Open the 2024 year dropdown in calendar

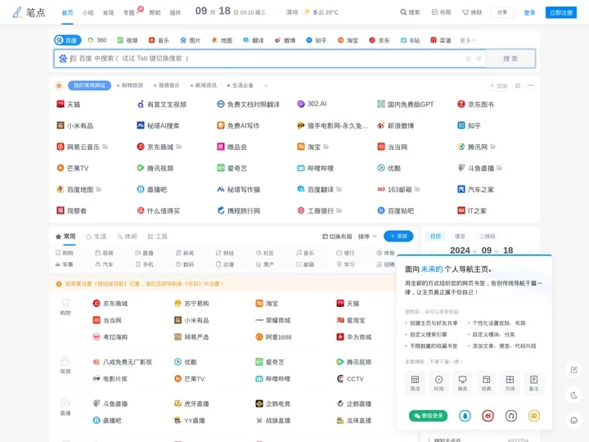[463, 250]
